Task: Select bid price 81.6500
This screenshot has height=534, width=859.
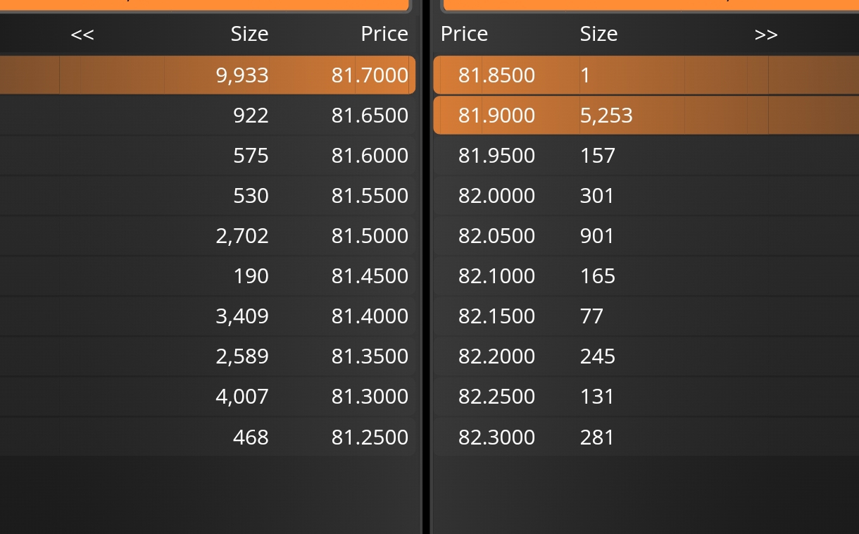Action: point(370,115)
